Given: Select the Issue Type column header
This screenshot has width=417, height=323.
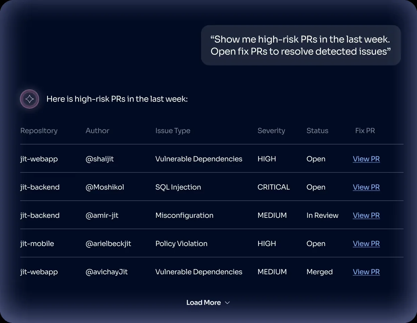Looking at the screenshot, I should click(x=173, y=130).
